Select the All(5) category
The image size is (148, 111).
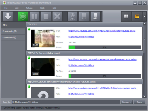pos(13,25)
